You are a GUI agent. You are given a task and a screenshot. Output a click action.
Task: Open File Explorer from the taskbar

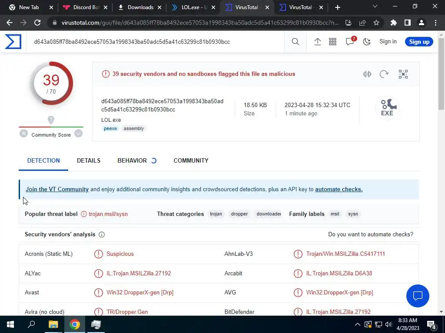point(53,324)
